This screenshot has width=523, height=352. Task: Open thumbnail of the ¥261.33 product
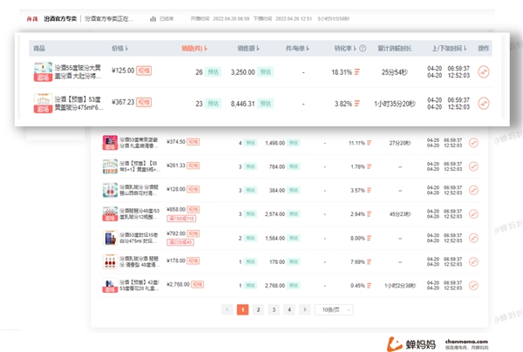pyautogui.click(x=110, y=166)
